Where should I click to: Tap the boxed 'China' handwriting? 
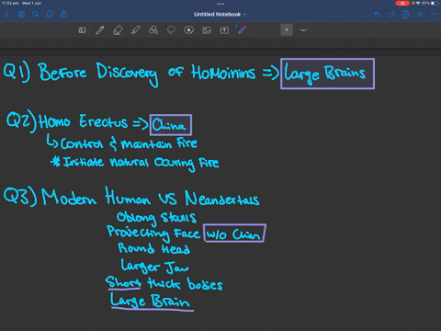(171, 125)
